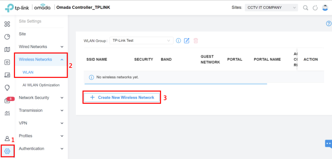Viewport: 332px width, 159px height.
Task: Expand the Profiles menu
Action: [41, 136]
